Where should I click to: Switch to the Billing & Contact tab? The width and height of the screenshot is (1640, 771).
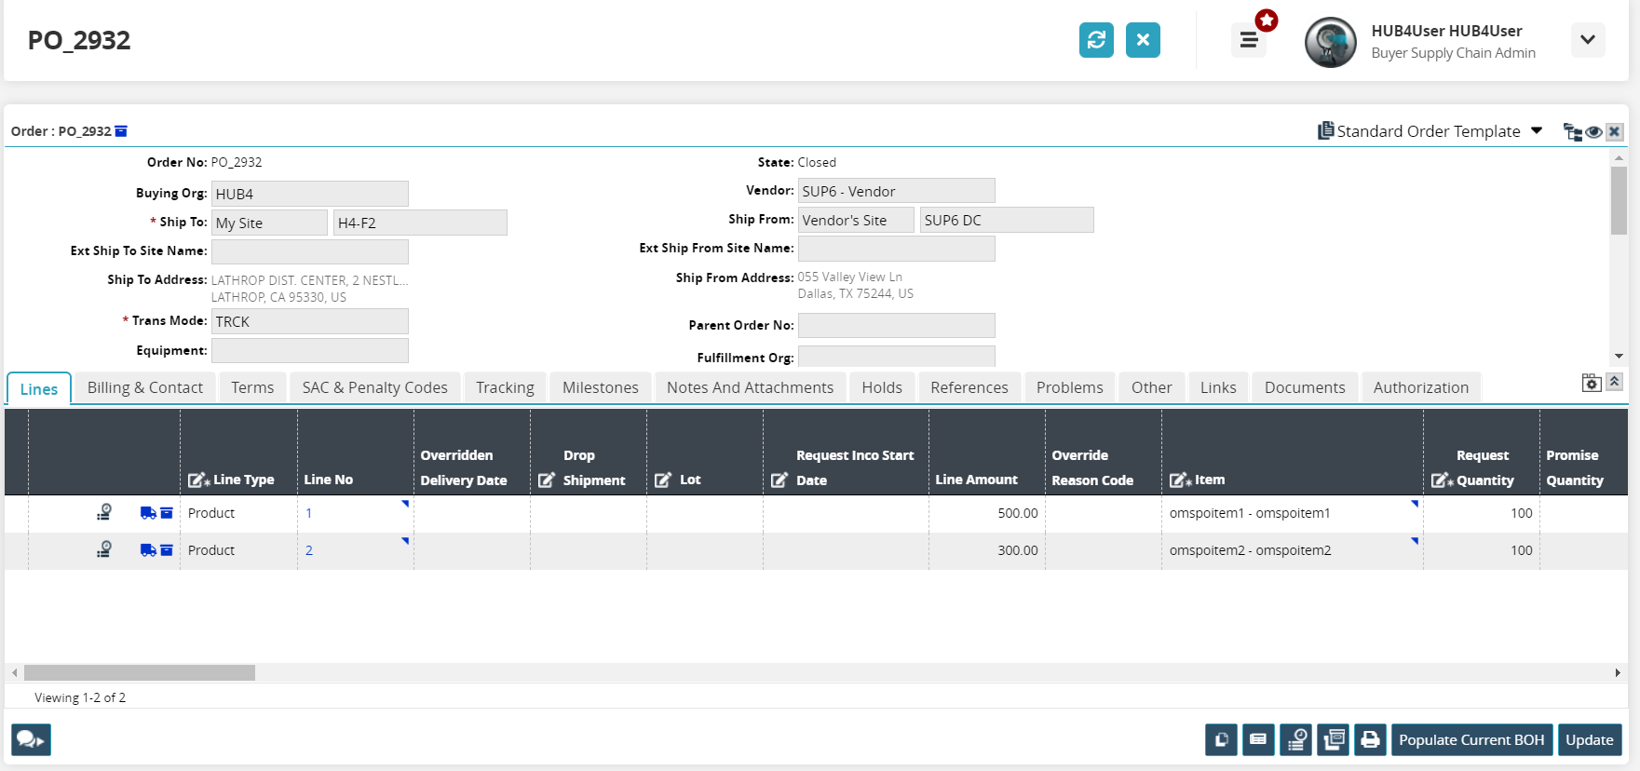pyautogui.click(x=144, y=387)
